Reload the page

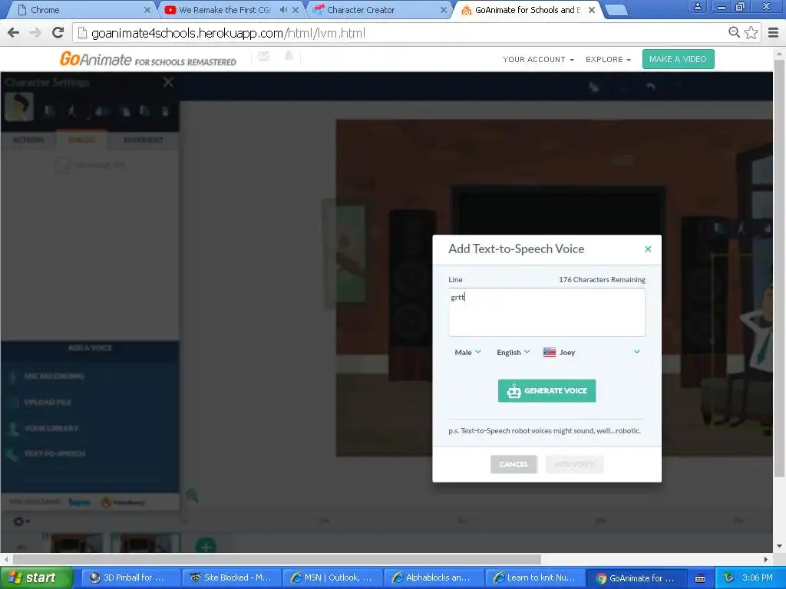(58, 33)
